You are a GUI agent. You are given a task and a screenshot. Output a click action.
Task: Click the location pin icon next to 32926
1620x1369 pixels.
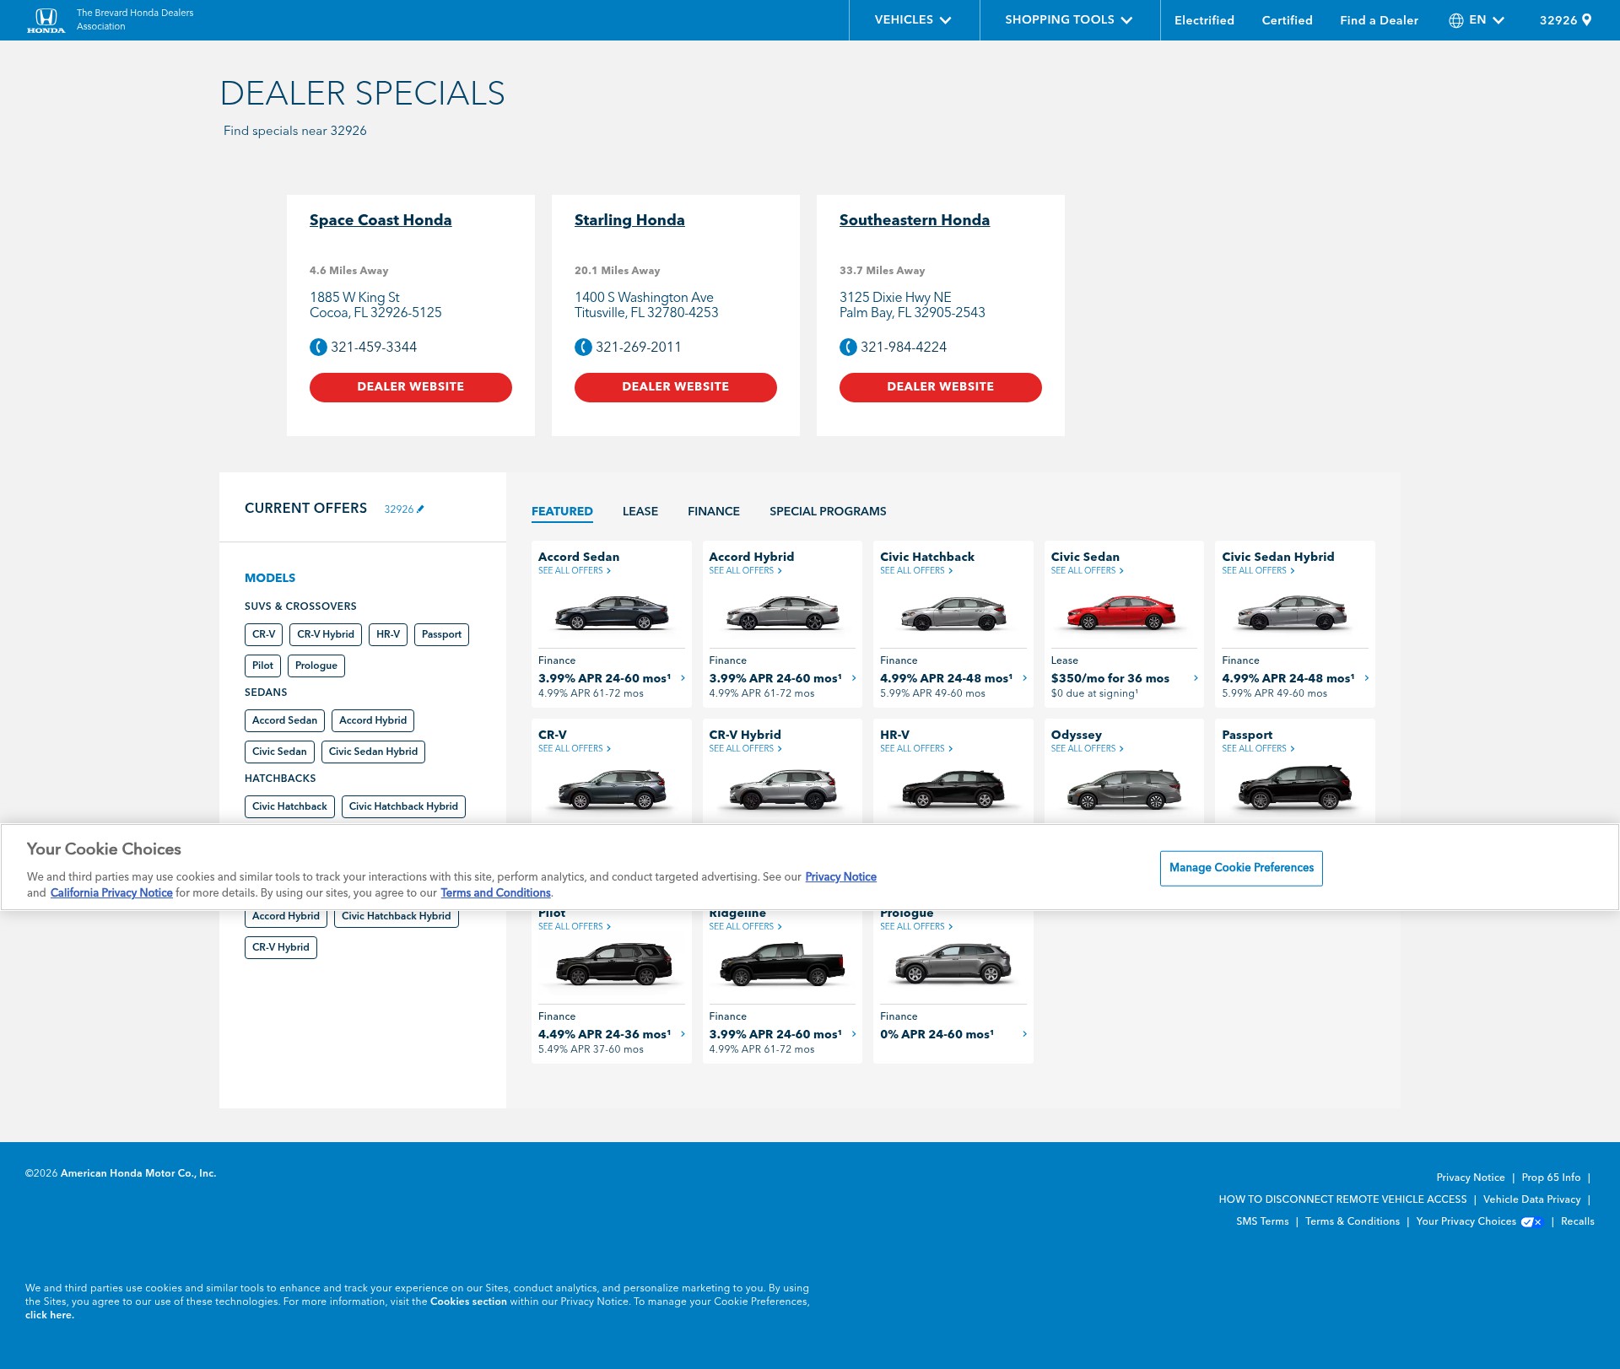(1587, 20)
